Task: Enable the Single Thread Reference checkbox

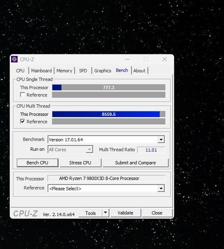Action: 23,95
